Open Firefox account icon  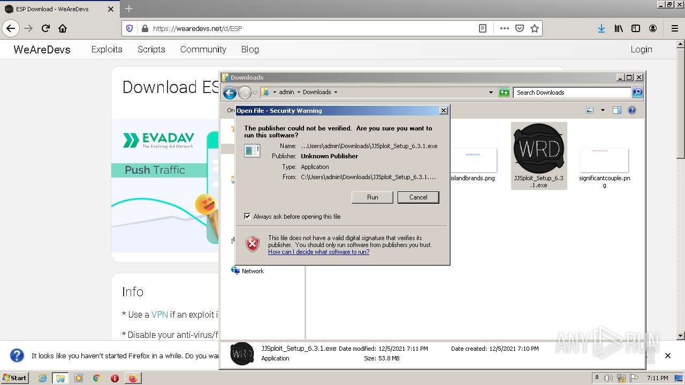(x=653, y=28)
